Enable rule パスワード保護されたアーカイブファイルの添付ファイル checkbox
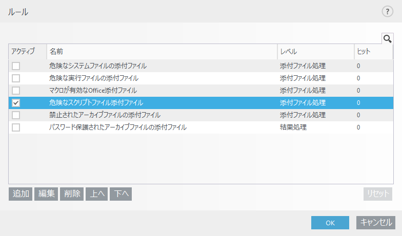The height and width of the screenshot is (236, 402). pyautogui.click(x=16, y=127)
